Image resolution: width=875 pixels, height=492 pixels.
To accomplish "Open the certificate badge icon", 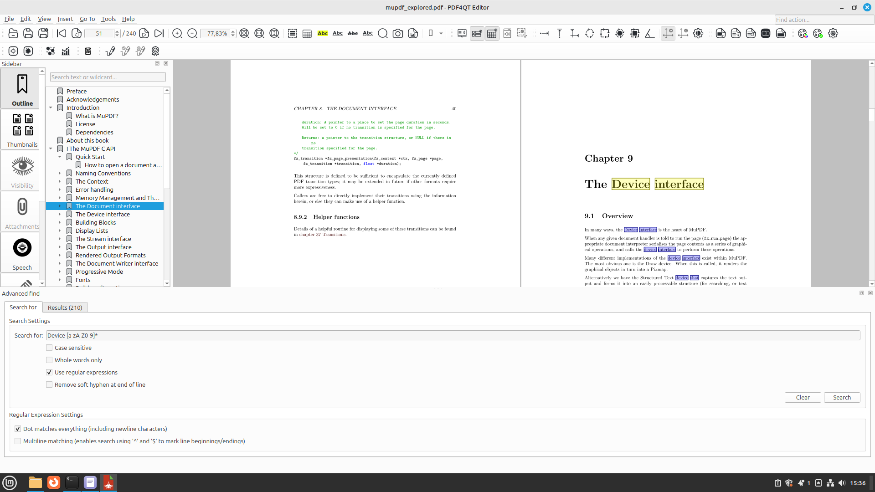I will click(155, 51).
